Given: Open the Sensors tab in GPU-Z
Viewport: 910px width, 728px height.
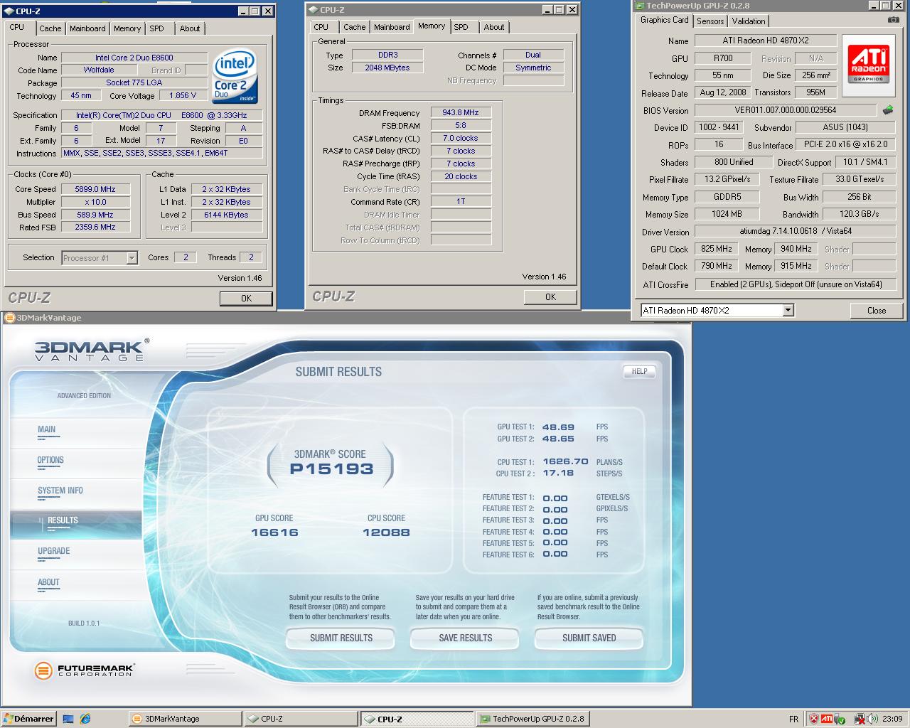Looking at the screenshot, I should pyautogui.click(x=710, y=21).
